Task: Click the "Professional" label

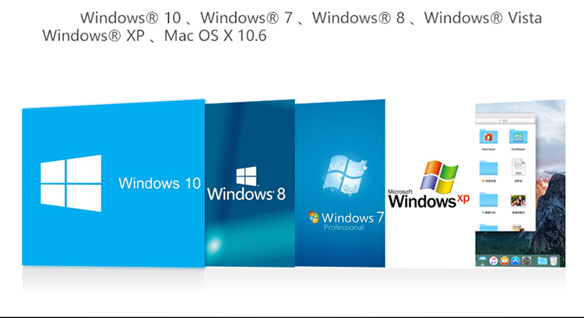Action: click(x=343, y=228)
